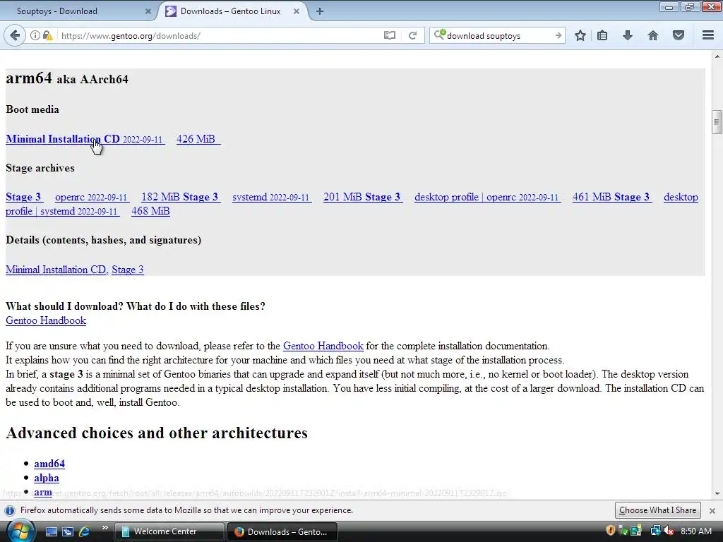Click the info icon in notification bar
The width and height of the screenshot is (723, 542).
[x=9, y=510]
